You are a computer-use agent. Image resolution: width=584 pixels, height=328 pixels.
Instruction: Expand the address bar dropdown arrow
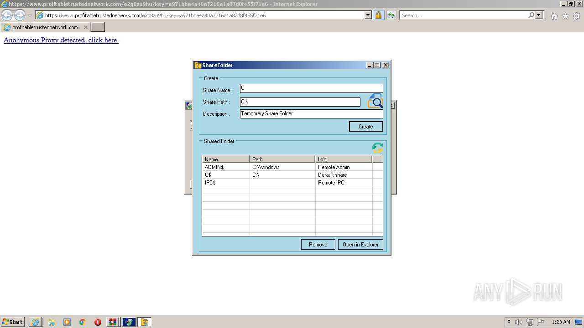(368, 15)
